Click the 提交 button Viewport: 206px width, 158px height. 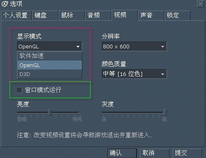tap(187, 153)
